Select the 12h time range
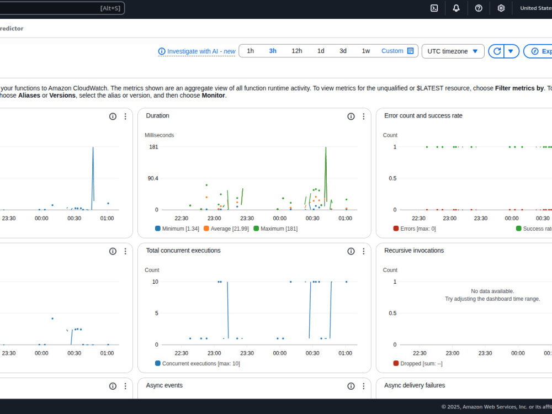Viewport: 552px width, 414px height. click(x=297, y=51)
